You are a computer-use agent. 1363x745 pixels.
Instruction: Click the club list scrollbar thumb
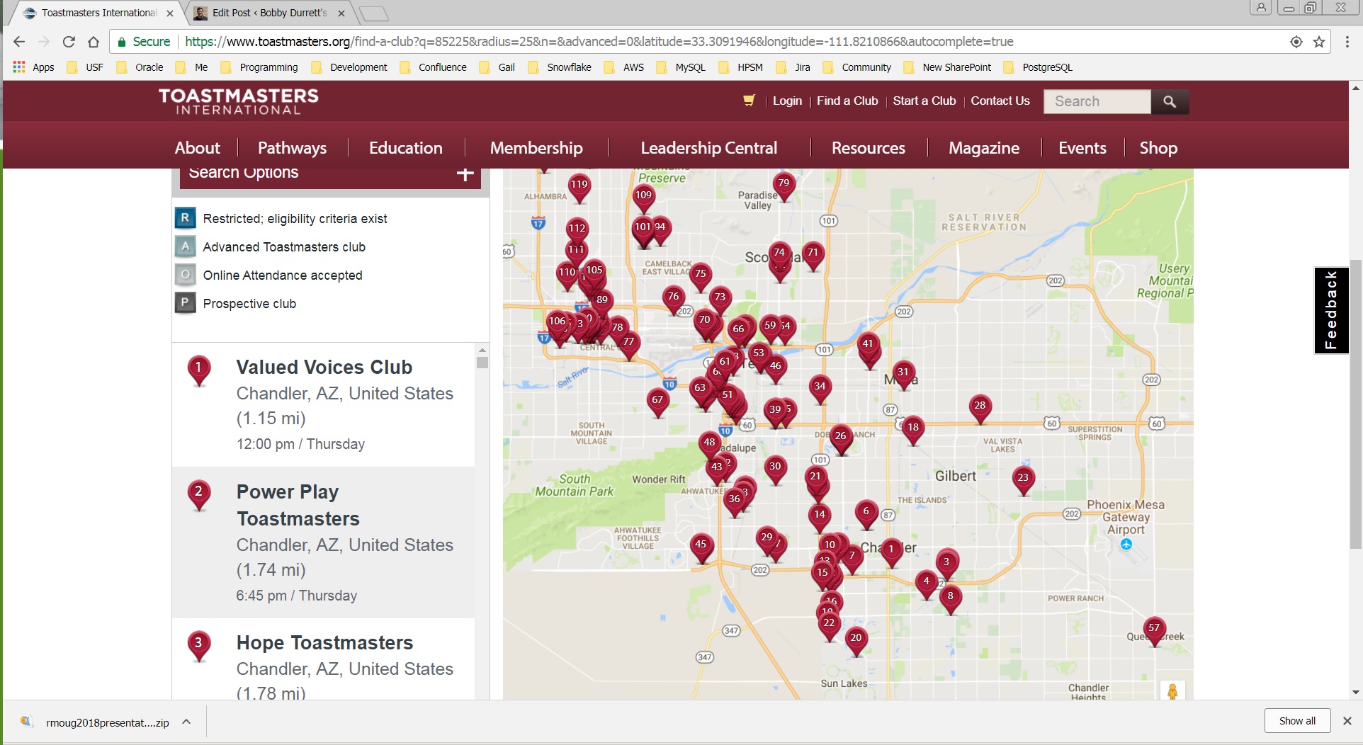tap(482, 363)
